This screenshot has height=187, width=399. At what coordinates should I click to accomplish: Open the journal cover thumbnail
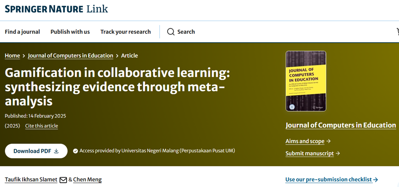[306, 81]
